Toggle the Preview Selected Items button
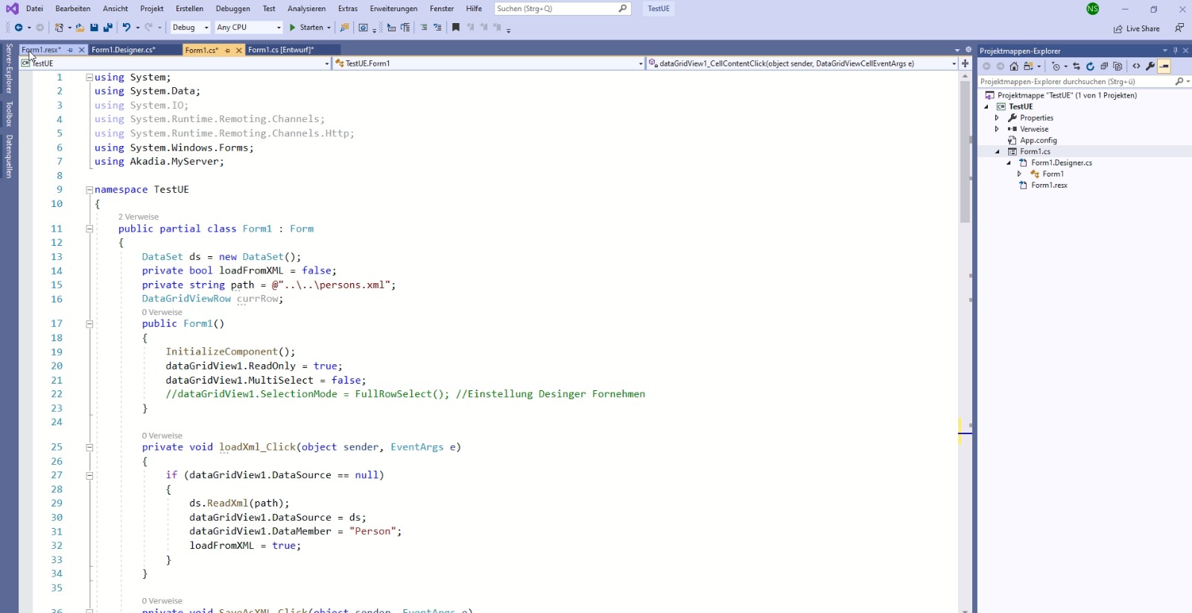 [x=1164, y=66]
